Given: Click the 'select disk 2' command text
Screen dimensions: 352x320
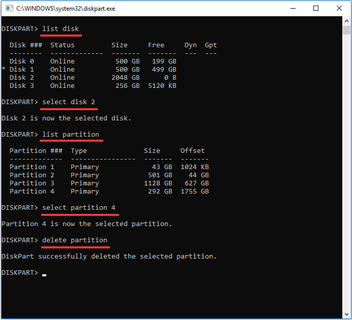Looking at the screenshot, I should 69,102.
